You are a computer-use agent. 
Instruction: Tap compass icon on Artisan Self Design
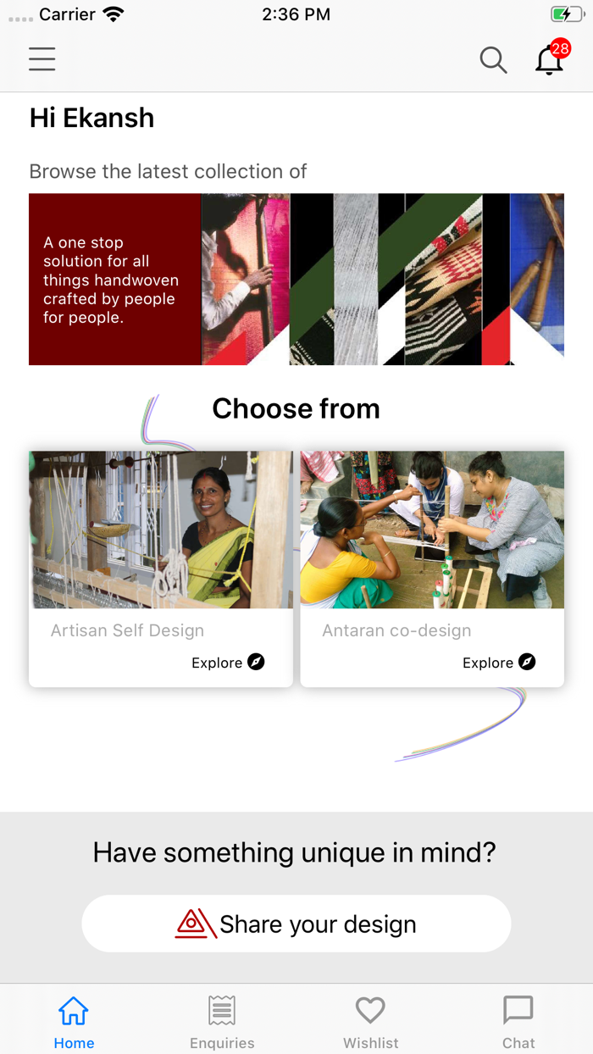[256, 662]
